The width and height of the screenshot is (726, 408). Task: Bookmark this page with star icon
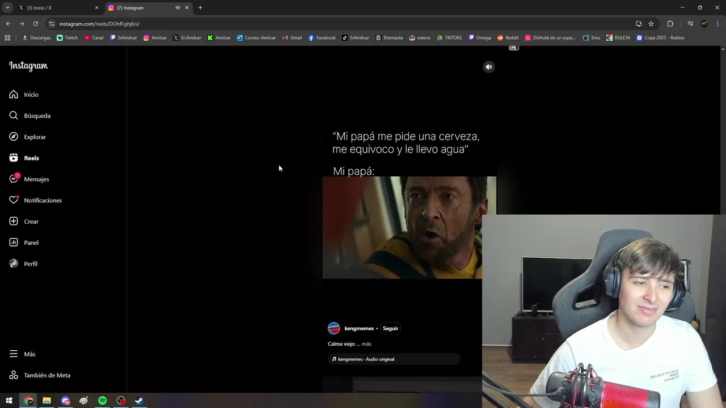[651, 24]
